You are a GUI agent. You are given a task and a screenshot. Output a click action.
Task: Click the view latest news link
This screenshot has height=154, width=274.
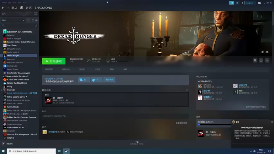182,123
